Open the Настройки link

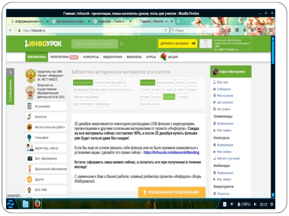(x=223, y=109)
